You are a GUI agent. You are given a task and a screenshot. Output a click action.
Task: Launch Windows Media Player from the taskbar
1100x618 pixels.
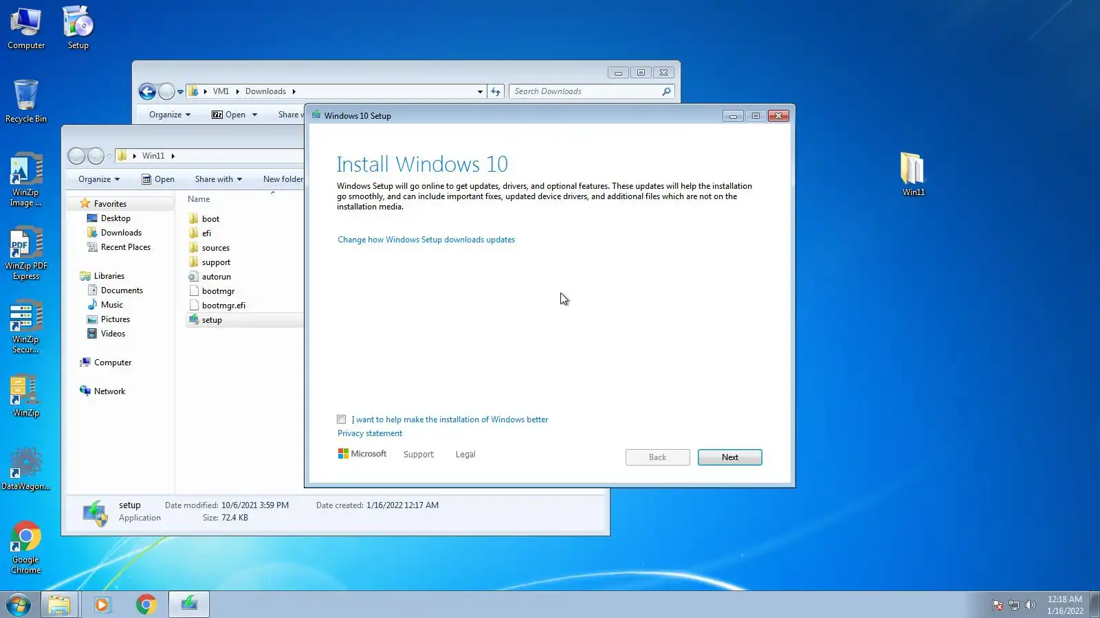(102, 604)
